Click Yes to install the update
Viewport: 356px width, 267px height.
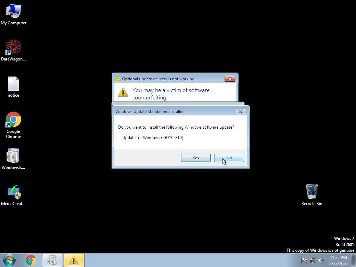click(x=195, y=158)
